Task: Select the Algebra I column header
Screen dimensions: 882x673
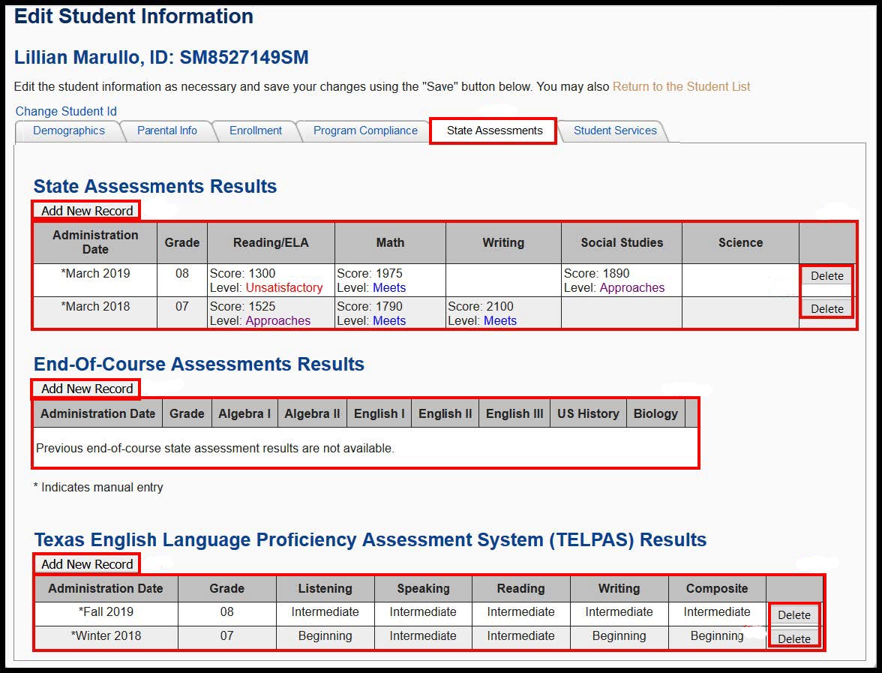Action: [244, 413]
